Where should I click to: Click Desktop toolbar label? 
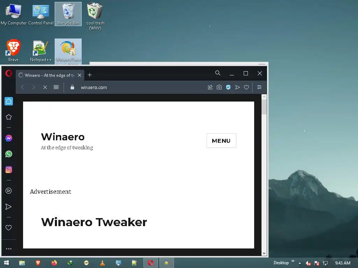point(281,263)
